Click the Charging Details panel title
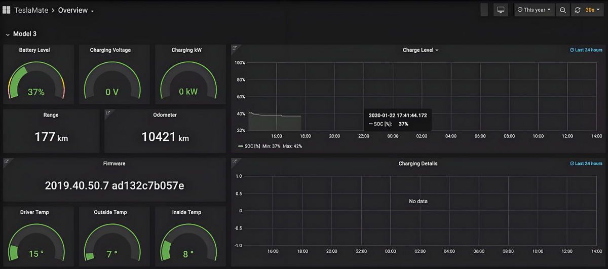 [x=418, y=164]
